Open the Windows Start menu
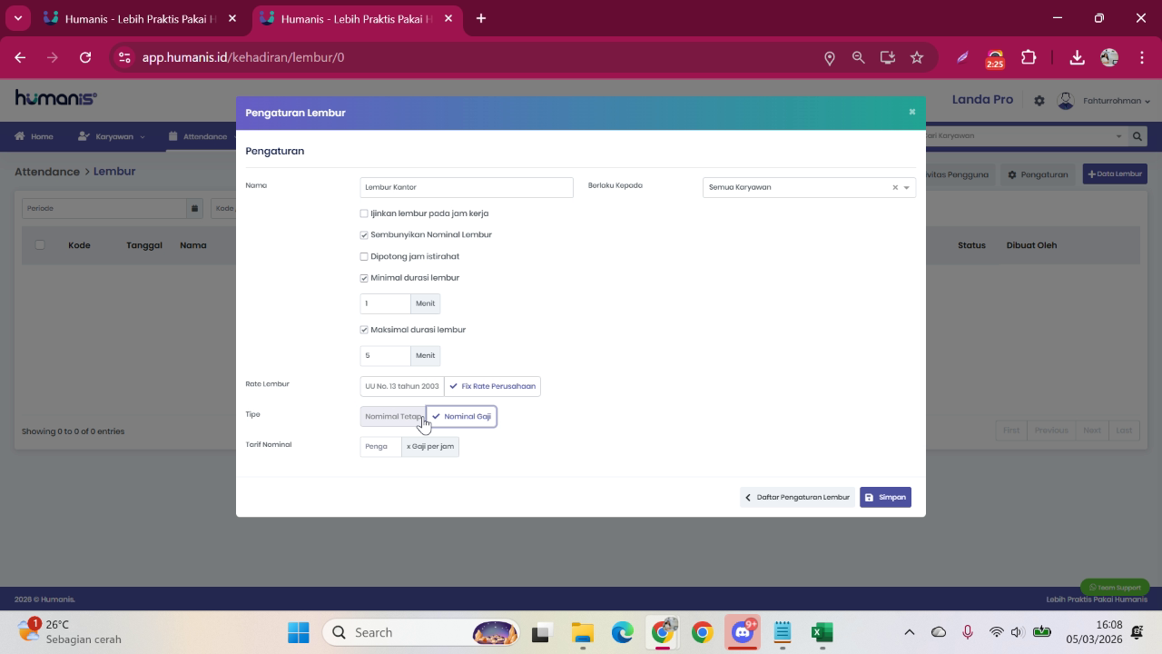 298,632
